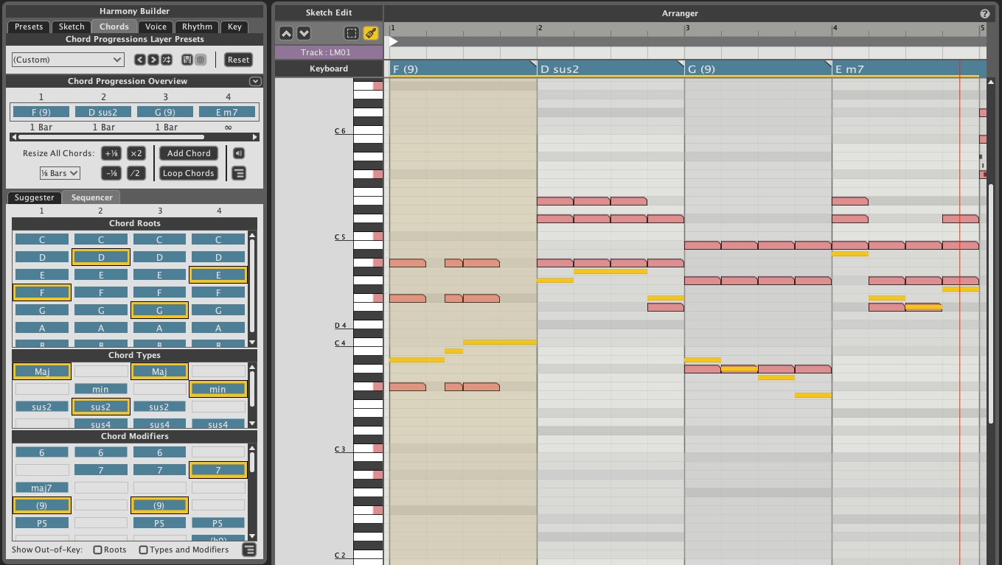Switch to the Suggester tab

pos(35,197)
